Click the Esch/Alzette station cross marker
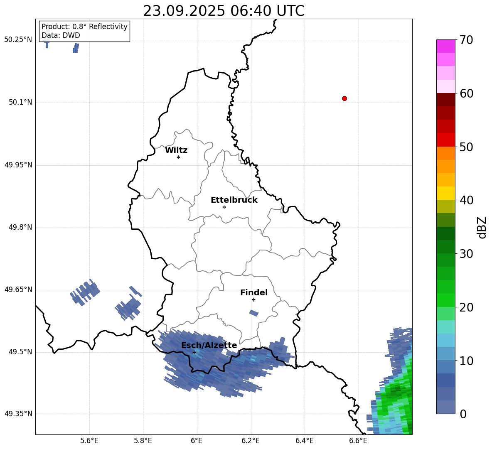Image resolution: width=492 pixels, height=449 pixels. 194,352
